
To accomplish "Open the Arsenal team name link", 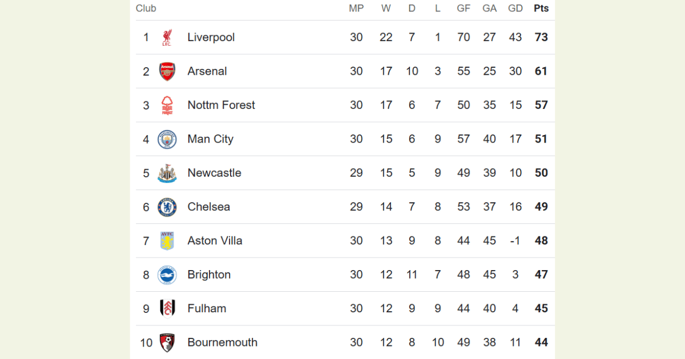I will [x=207, y=71].
